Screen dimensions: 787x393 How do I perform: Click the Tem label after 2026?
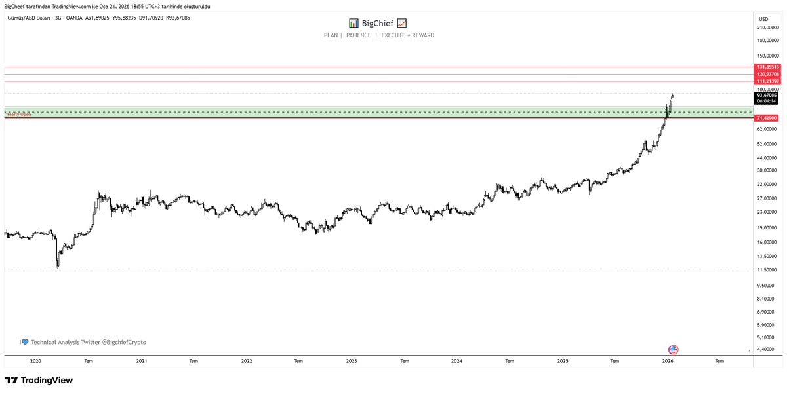click(x=719, y=361)
